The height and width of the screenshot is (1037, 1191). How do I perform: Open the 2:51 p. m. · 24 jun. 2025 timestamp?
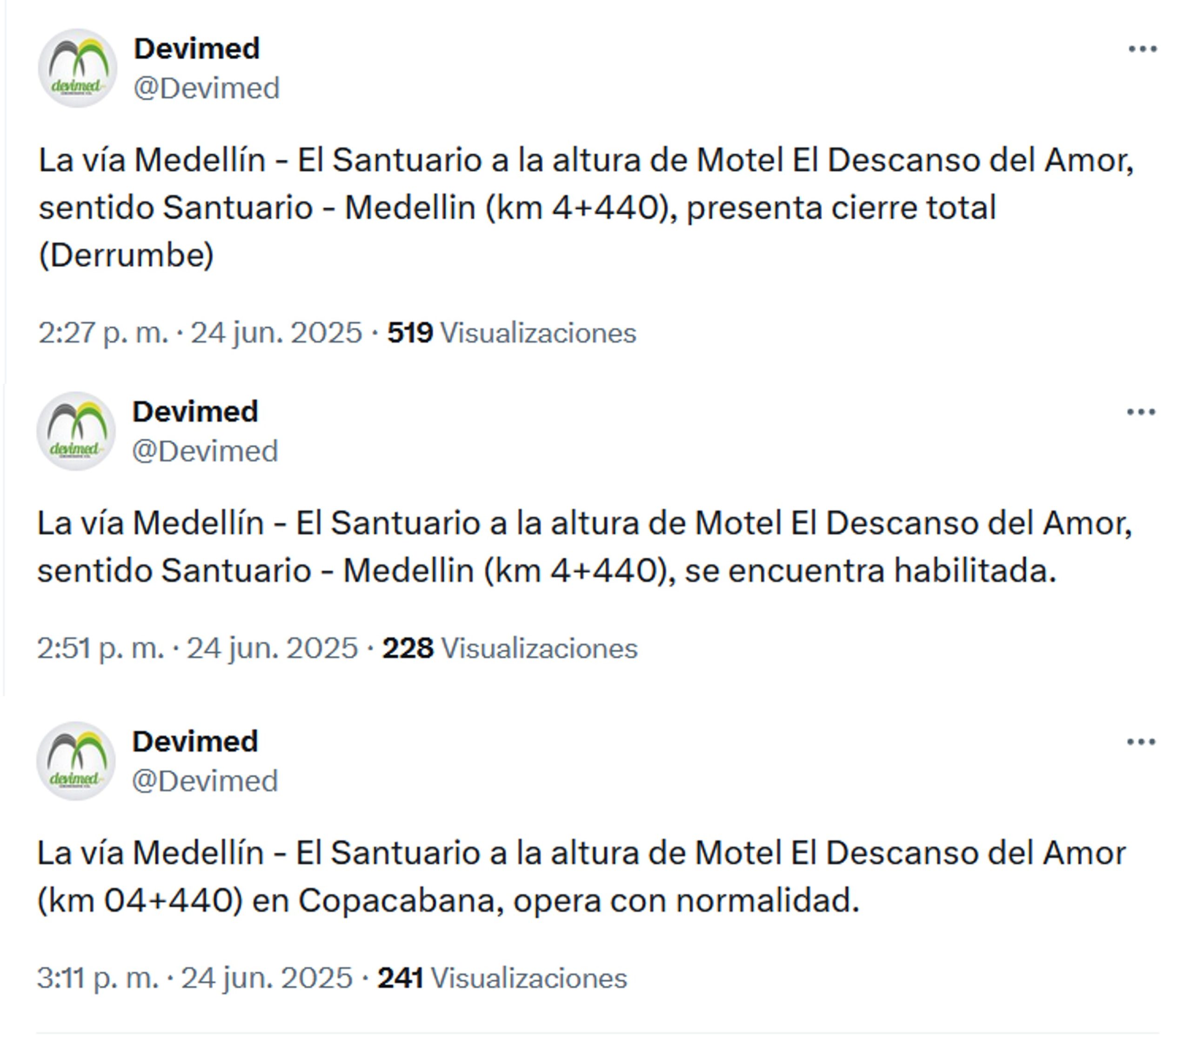pos(197,648)
